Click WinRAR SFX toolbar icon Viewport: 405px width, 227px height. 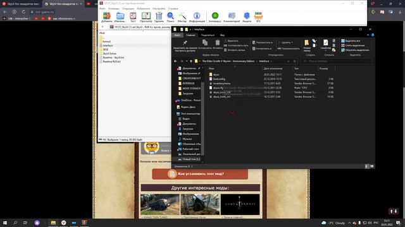[x=258, y=16]
